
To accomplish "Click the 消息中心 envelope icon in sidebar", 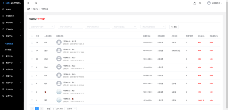I will pyautogui.click(x=3, y=83).
